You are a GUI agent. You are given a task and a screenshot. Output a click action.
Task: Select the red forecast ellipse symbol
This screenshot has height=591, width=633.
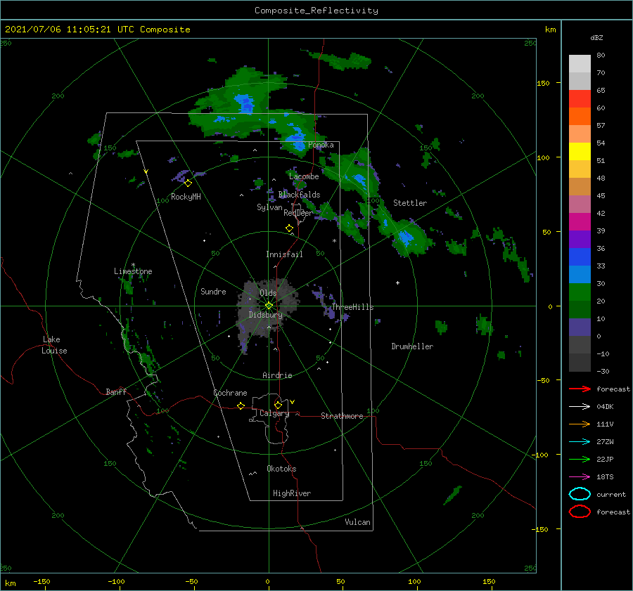coord(580,512)
